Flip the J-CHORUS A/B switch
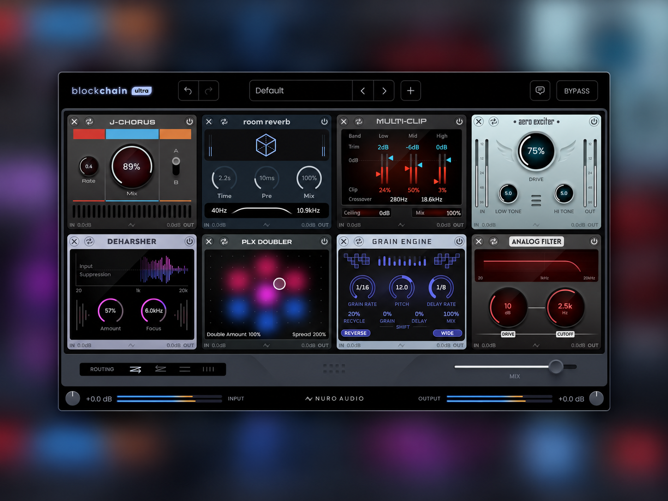Image resolution: width=668 pixels, height=501 pixels. point(176,167)
